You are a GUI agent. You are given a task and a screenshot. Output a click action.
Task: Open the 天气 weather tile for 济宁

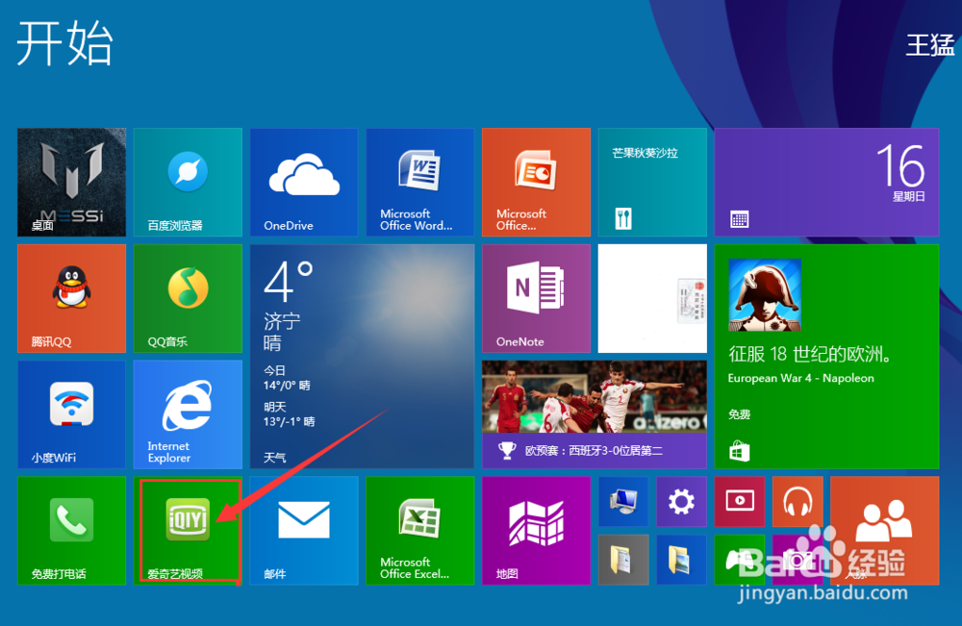362,356
